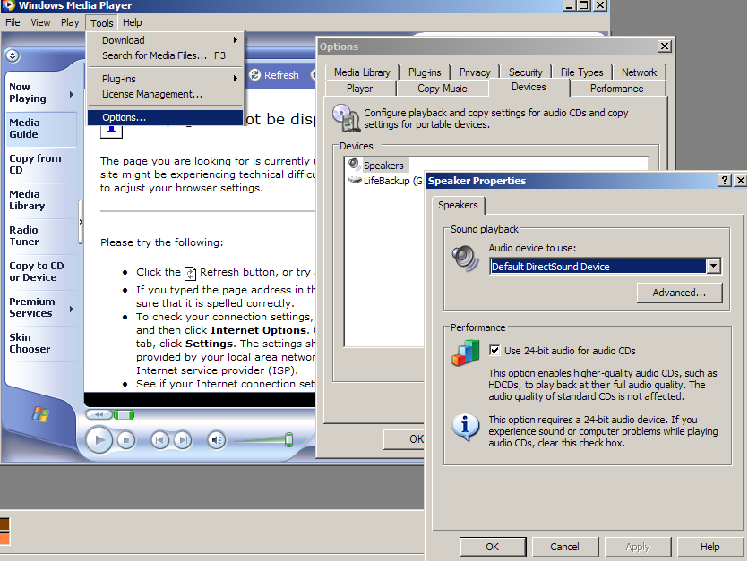Open Copy from CD in the sidebar
Image resolution: width=748 pixels, height=561 pixels.
click(x=41, y=165)
